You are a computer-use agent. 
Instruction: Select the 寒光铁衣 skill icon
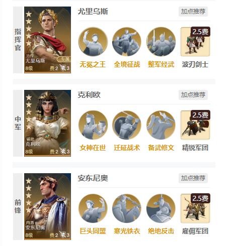coord(127,208)
